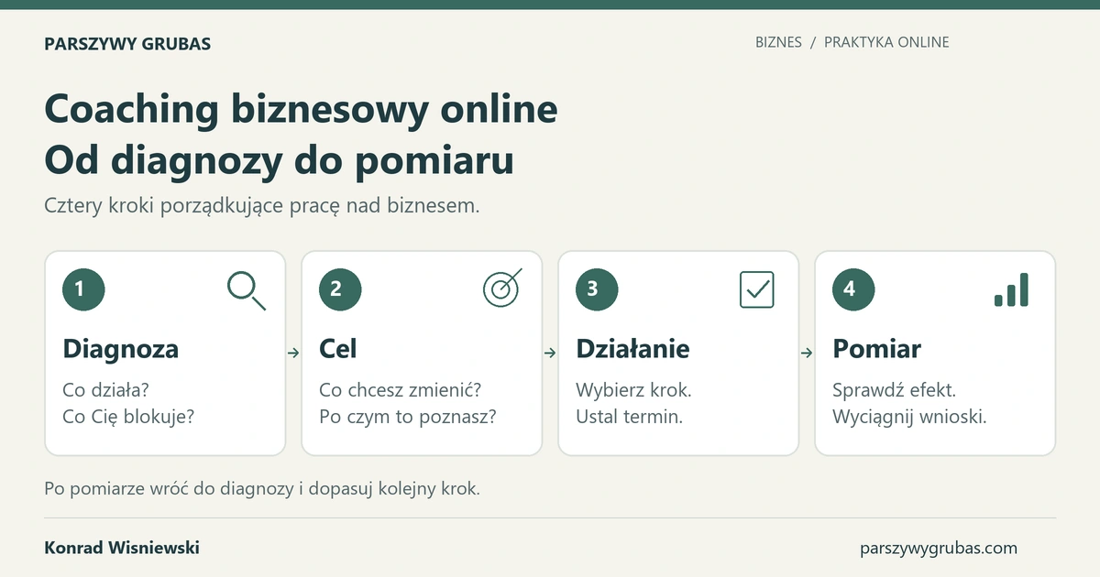1100x577 pixels.
Task: Click the PARSZYWY GRUBAS brand name
Action: [127, 43]
